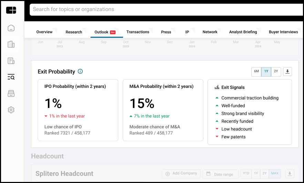Open the home icon in sidebar
The width and height of the screenshot is (304, 183).
(11, 28)
